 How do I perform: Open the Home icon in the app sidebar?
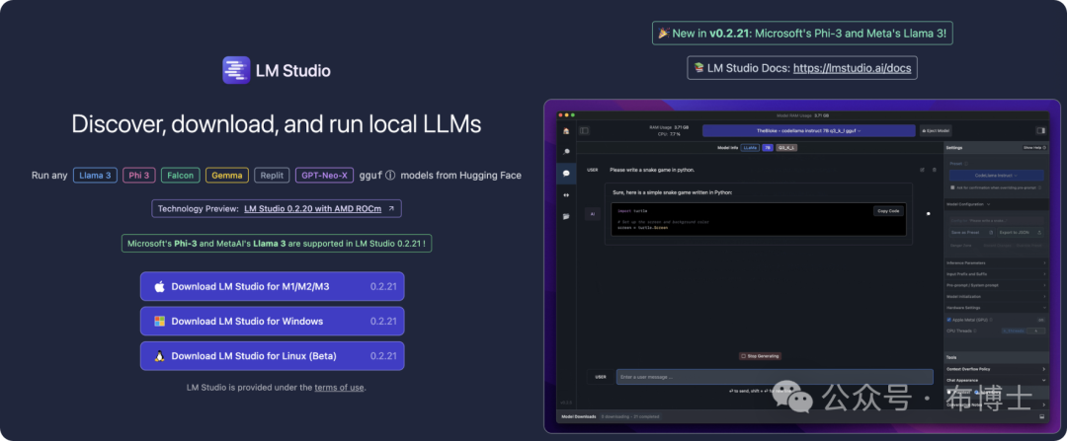[566, 130]
